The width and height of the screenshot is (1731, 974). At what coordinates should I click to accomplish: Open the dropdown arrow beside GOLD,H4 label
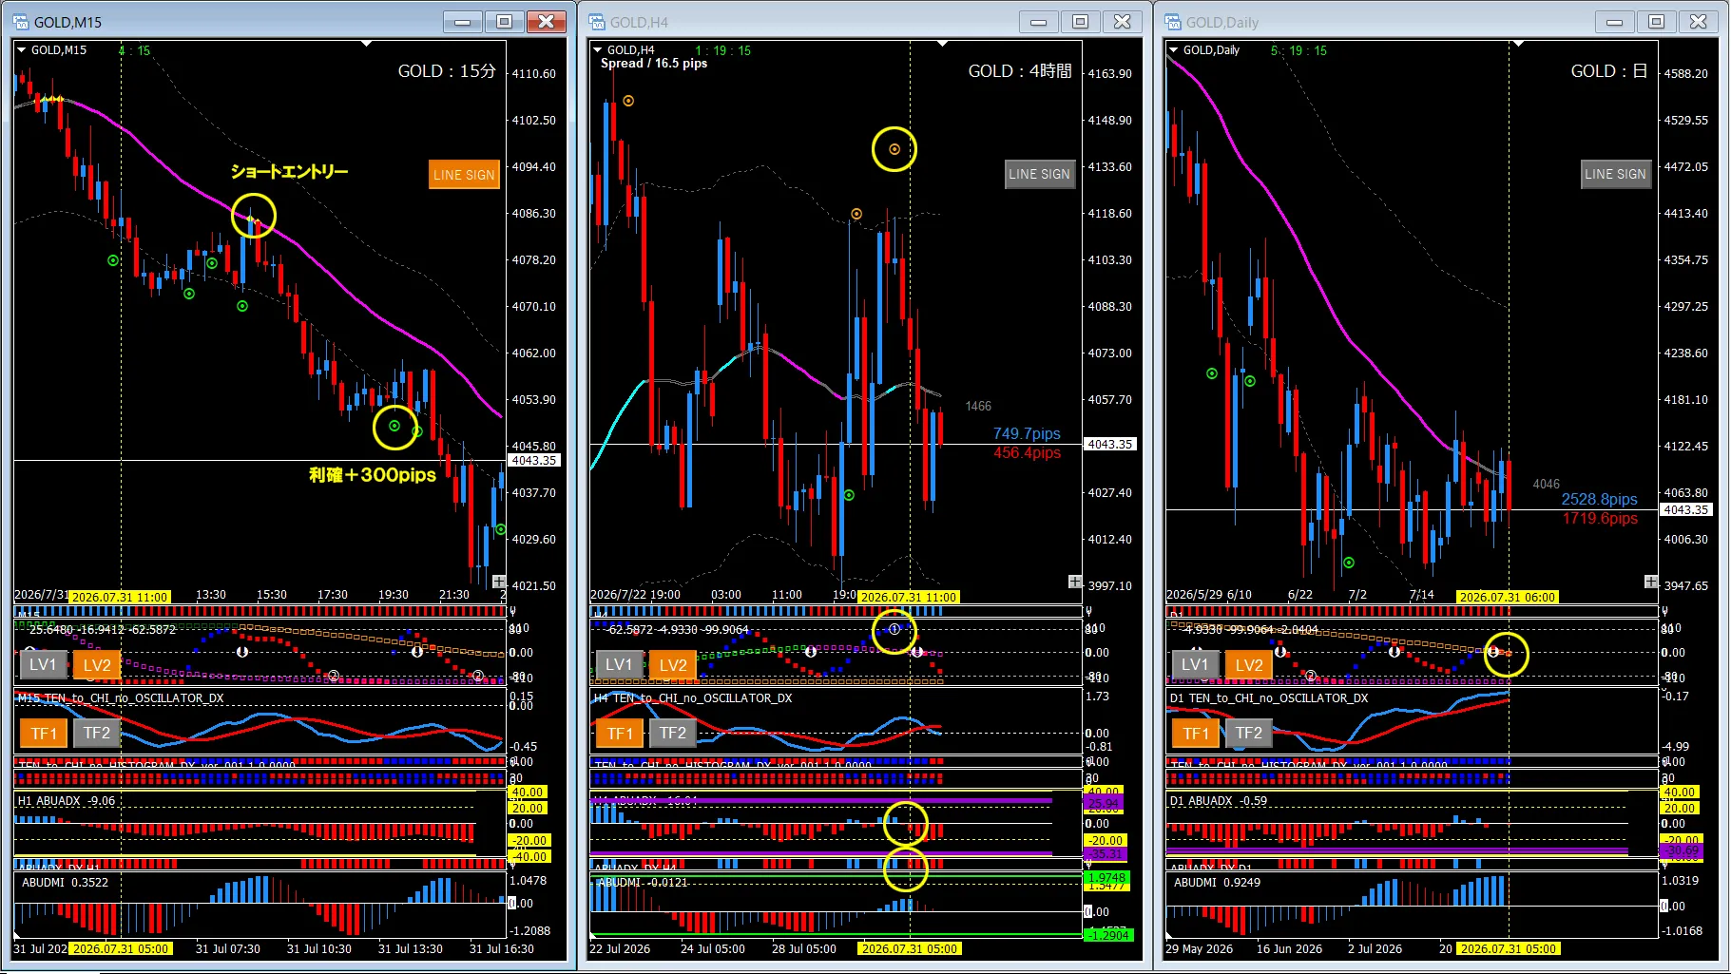coord(598,50)
